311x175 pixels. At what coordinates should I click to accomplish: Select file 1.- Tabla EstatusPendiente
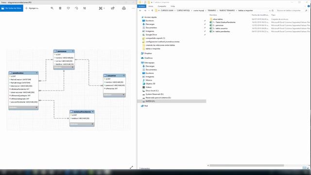pos(224,22)
